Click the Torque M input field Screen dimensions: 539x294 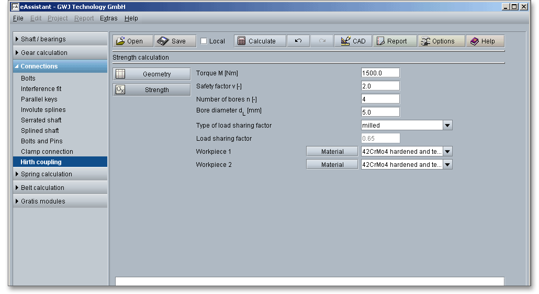pyautogui.click(x=380, y=73)
